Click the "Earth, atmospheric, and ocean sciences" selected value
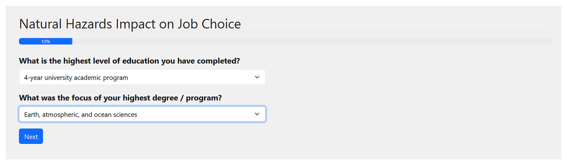 81,114
